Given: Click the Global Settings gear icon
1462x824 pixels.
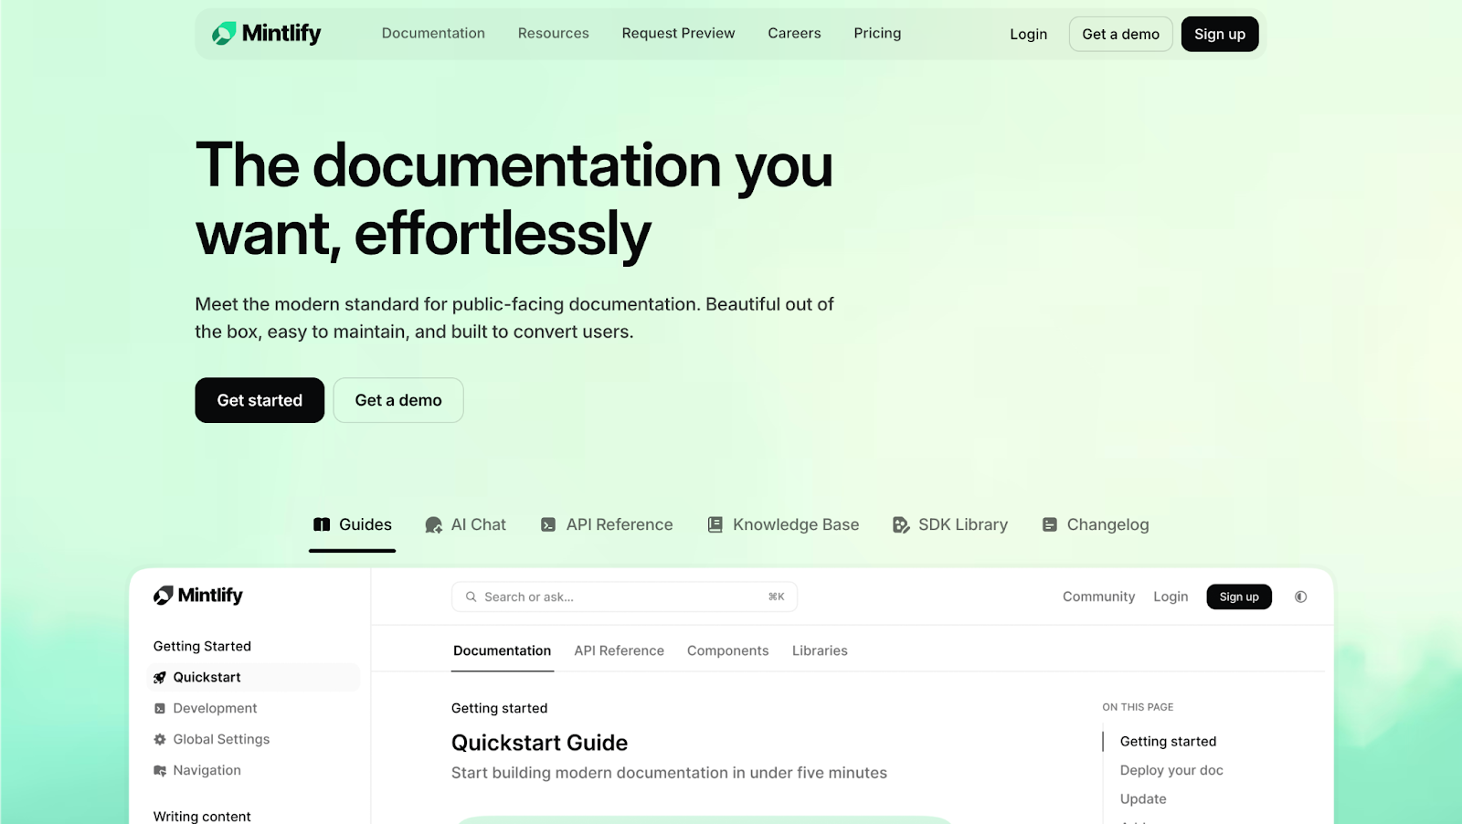Looking at the screenshot, I should point(160,739).
